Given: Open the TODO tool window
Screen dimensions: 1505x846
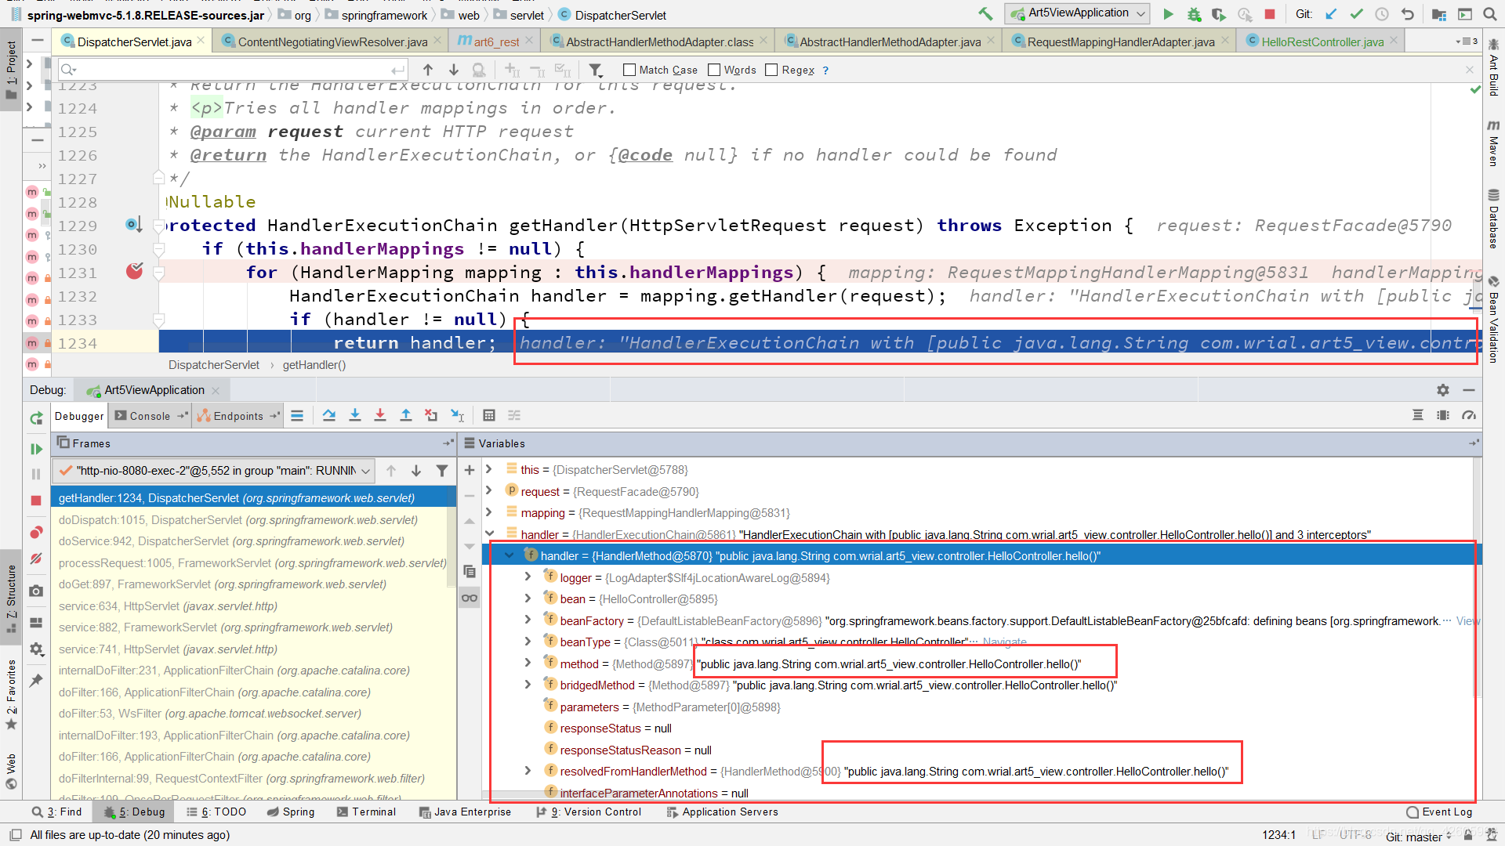Looking at the screenshot, I should coord(216,812).
